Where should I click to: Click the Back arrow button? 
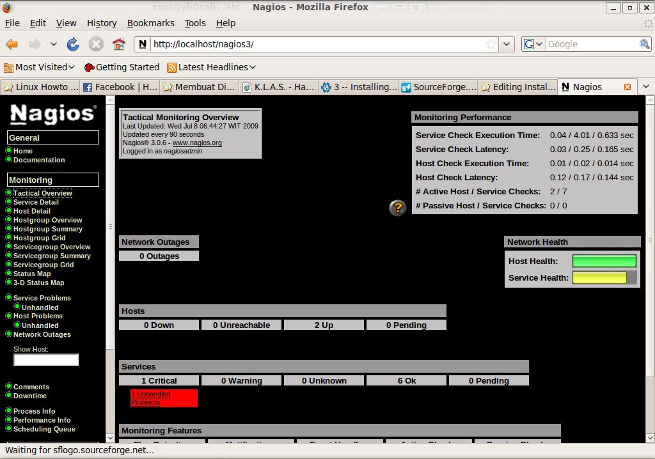[x=12, y=44]
